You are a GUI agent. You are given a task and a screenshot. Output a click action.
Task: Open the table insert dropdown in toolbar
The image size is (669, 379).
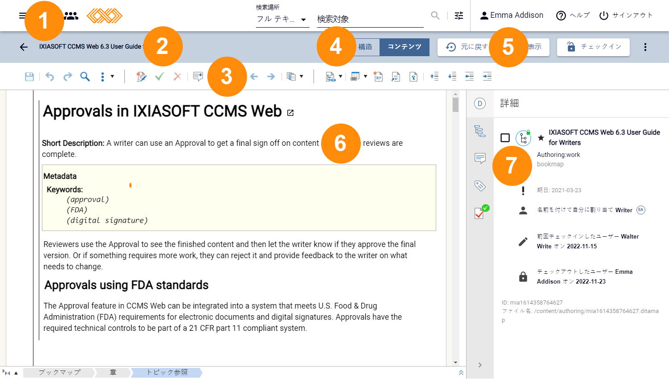pos(359,77)
